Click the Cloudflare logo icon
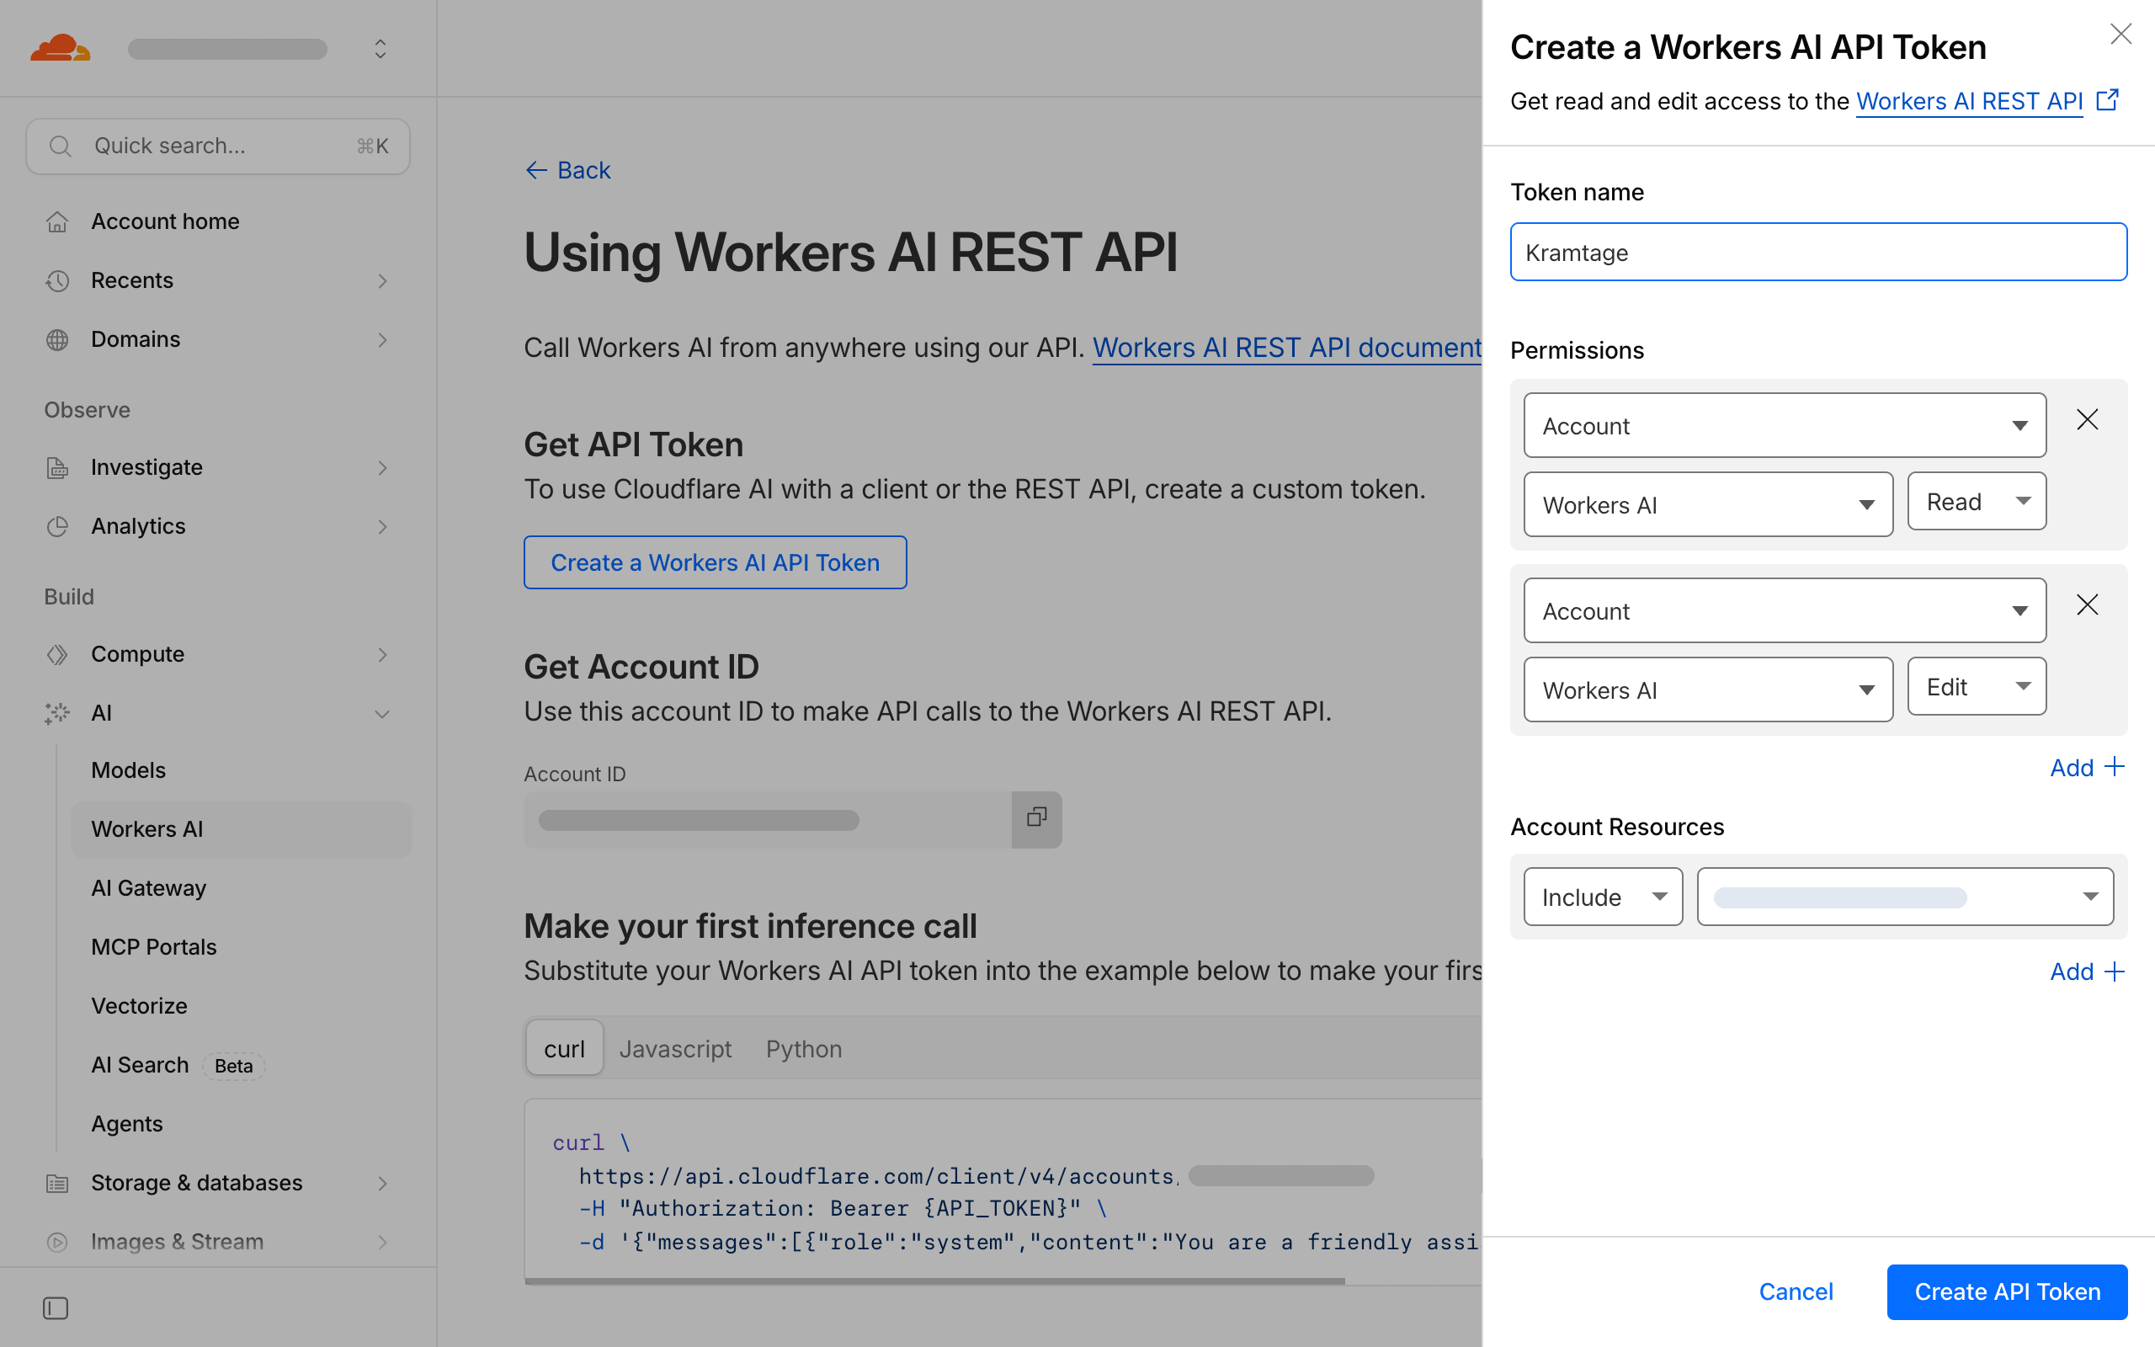The width and height of the screenshot is (2155, 1347). point(61,47)
